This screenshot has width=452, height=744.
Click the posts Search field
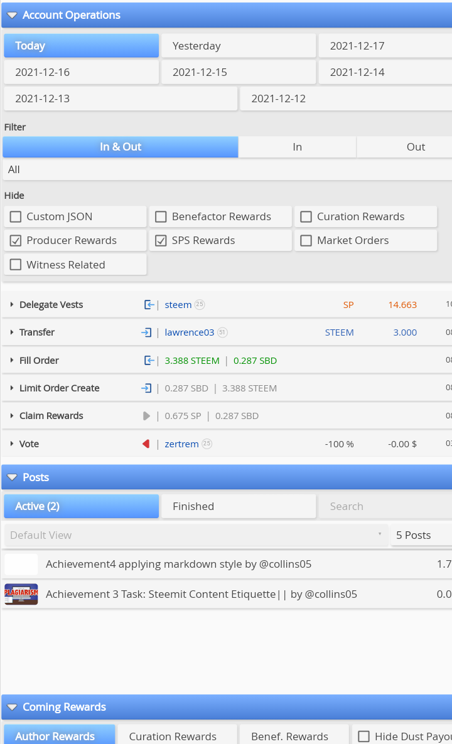[385, 506]
